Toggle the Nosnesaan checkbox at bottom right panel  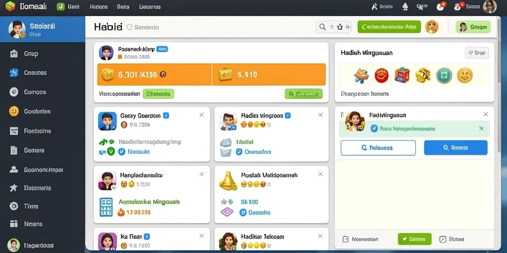coord(346,239)
